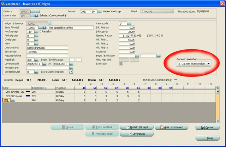
Task: Edit Extra Eigenschappen pencil icon
Action: [x=71, y=72]
